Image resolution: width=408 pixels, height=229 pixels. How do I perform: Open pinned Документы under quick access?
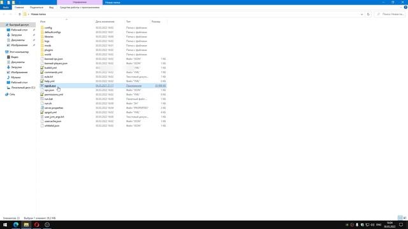[18, 40]
